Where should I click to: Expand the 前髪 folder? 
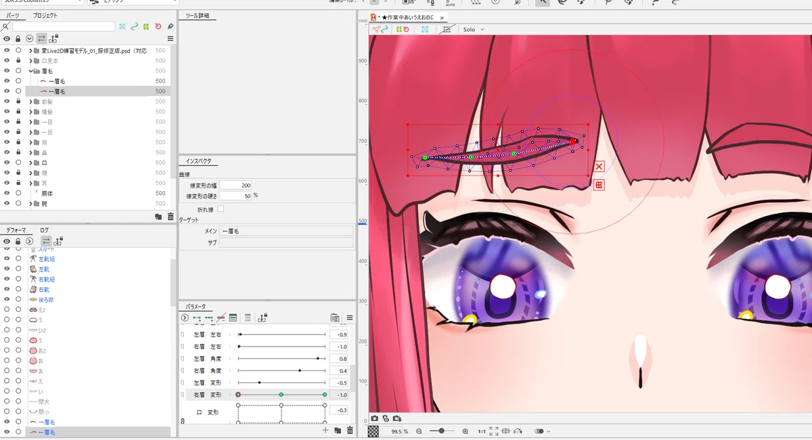[x=31, y=102]
